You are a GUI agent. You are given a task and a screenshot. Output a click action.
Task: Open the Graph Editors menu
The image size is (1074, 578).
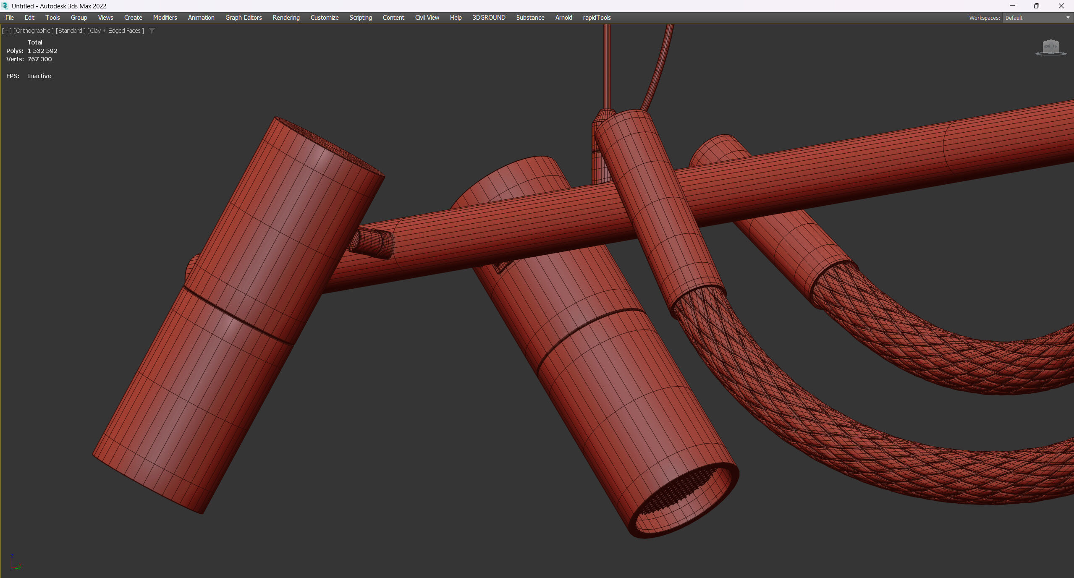point(243,18)
